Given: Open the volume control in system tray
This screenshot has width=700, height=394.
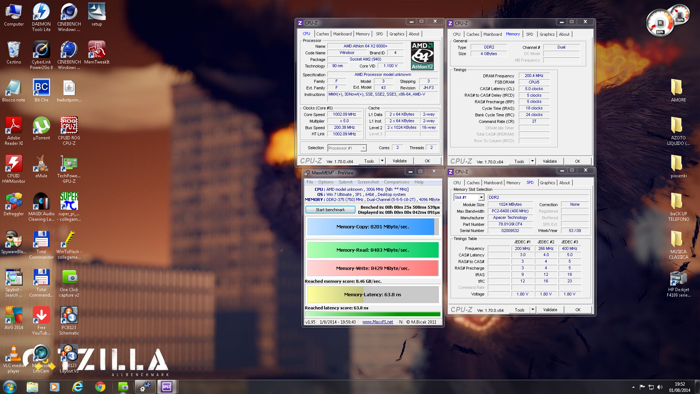Looking at the screenshot, I should 660,387.
